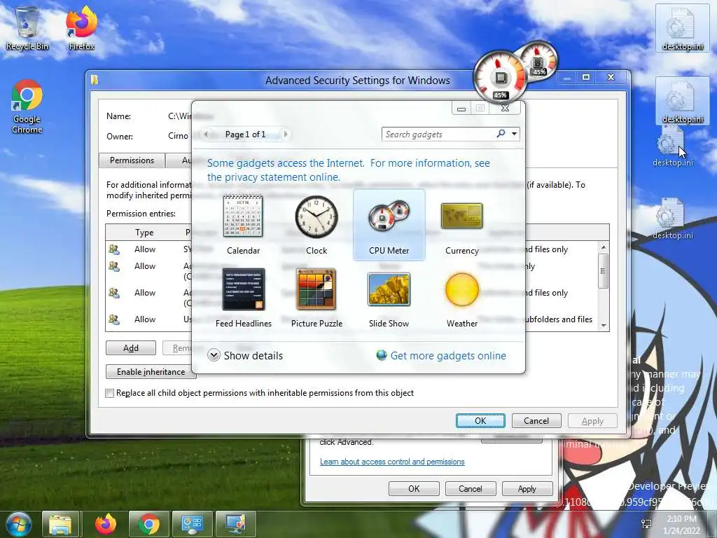This screenshot has width=717, height=538.
Task: Select the topmost desktop.ini file icon
Action: 683,28
